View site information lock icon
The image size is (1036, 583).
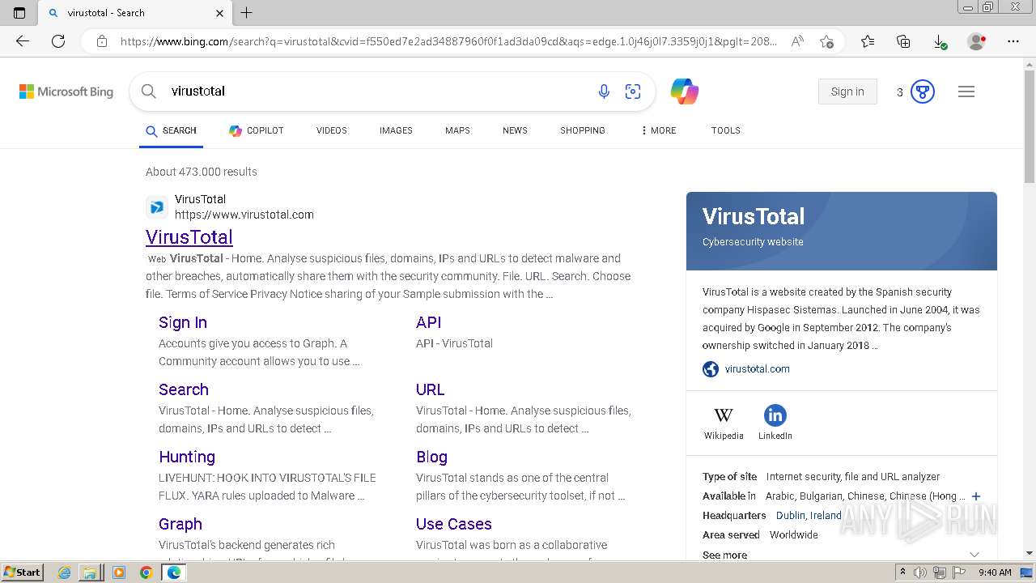[x=102, y=41]
